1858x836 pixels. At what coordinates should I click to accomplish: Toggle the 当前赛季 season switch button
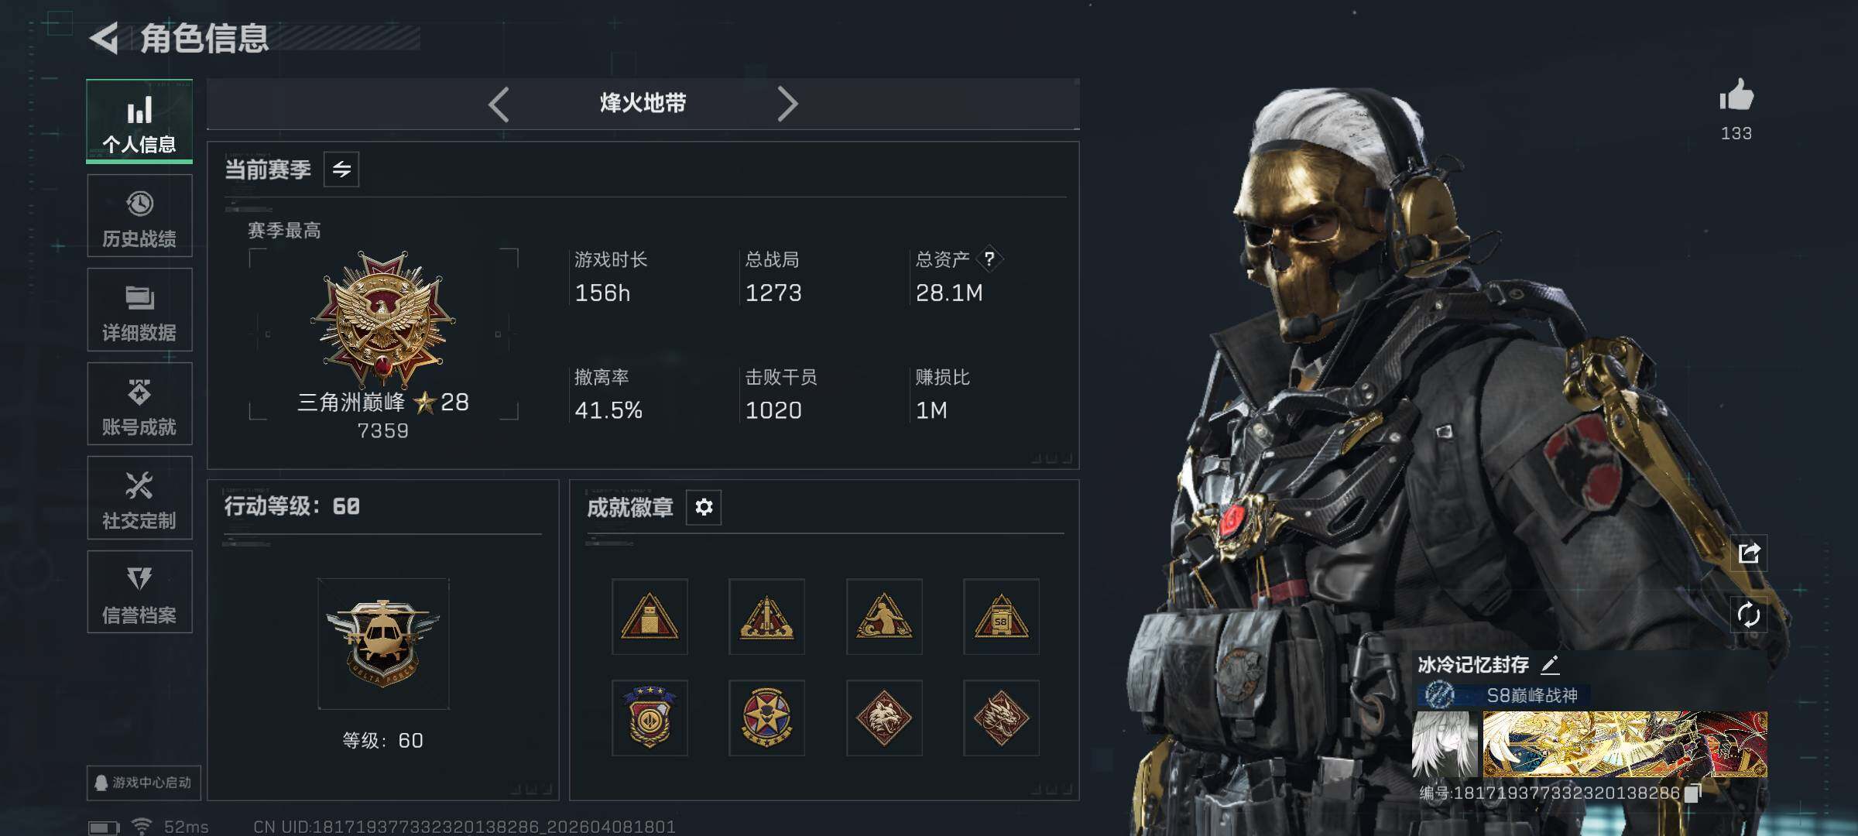pos(341,169)
